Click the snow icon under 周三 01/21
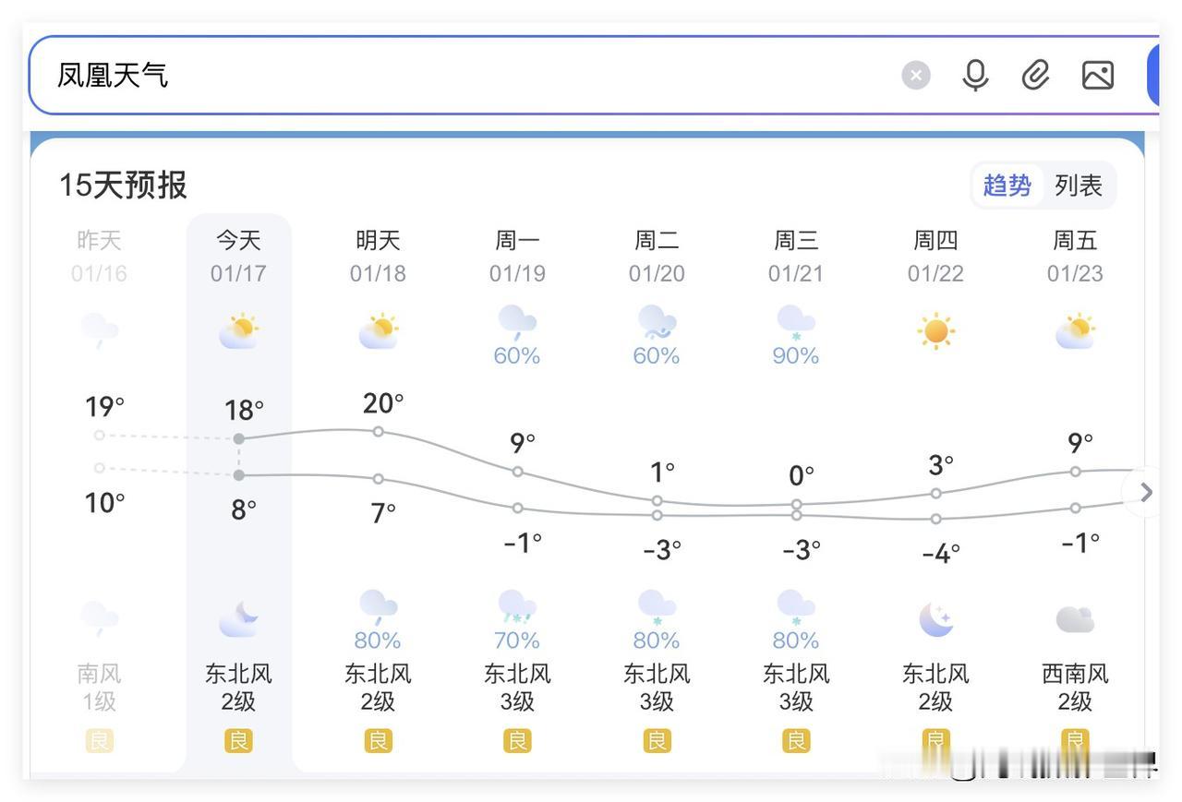This screenshot has width=1182, height=802. pos(796,323)
